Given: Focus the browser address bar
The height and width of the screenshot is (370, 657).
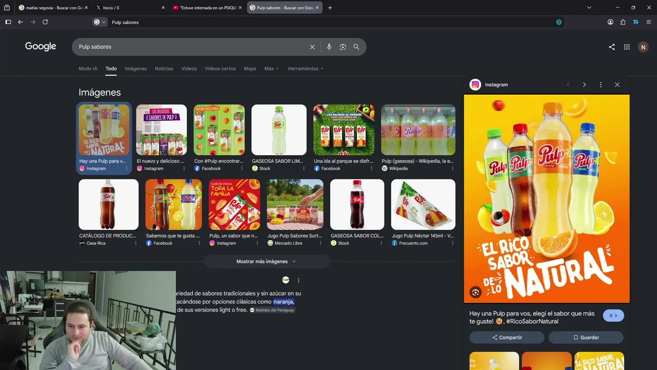Looking at the screenshot, I should click(x=328, y=22).
